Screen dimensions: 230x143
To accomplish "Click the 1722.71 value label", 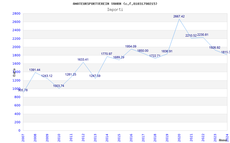I will click(x=155, y=56).
